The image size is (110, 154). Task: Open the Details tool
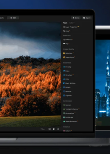click(67, 87)
